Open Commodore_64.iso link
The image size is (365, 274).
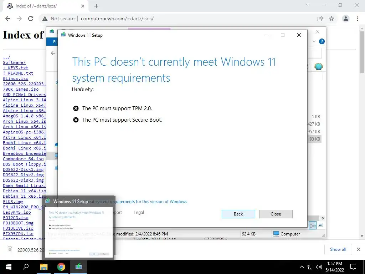23,159
